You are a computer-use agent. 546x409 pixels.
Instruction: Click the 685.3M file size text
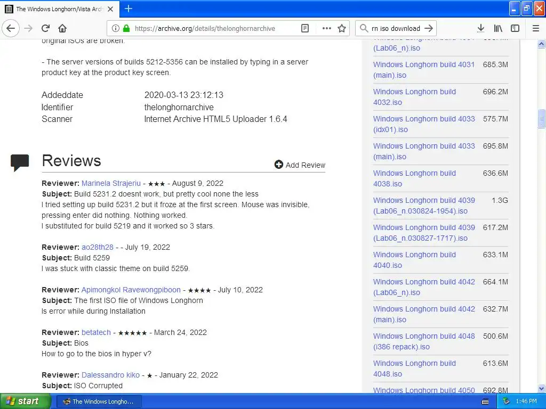pyautogui.click(x=495, y=64)
